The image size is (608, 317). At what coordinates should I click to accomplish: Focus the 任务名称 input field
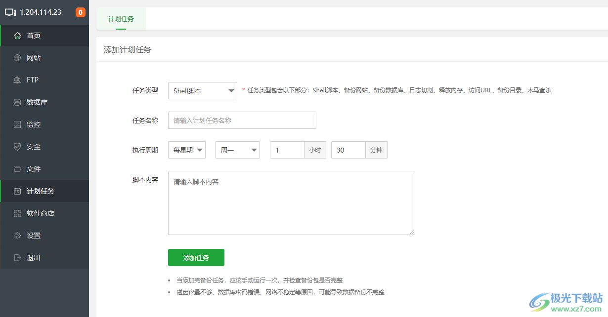242,120
